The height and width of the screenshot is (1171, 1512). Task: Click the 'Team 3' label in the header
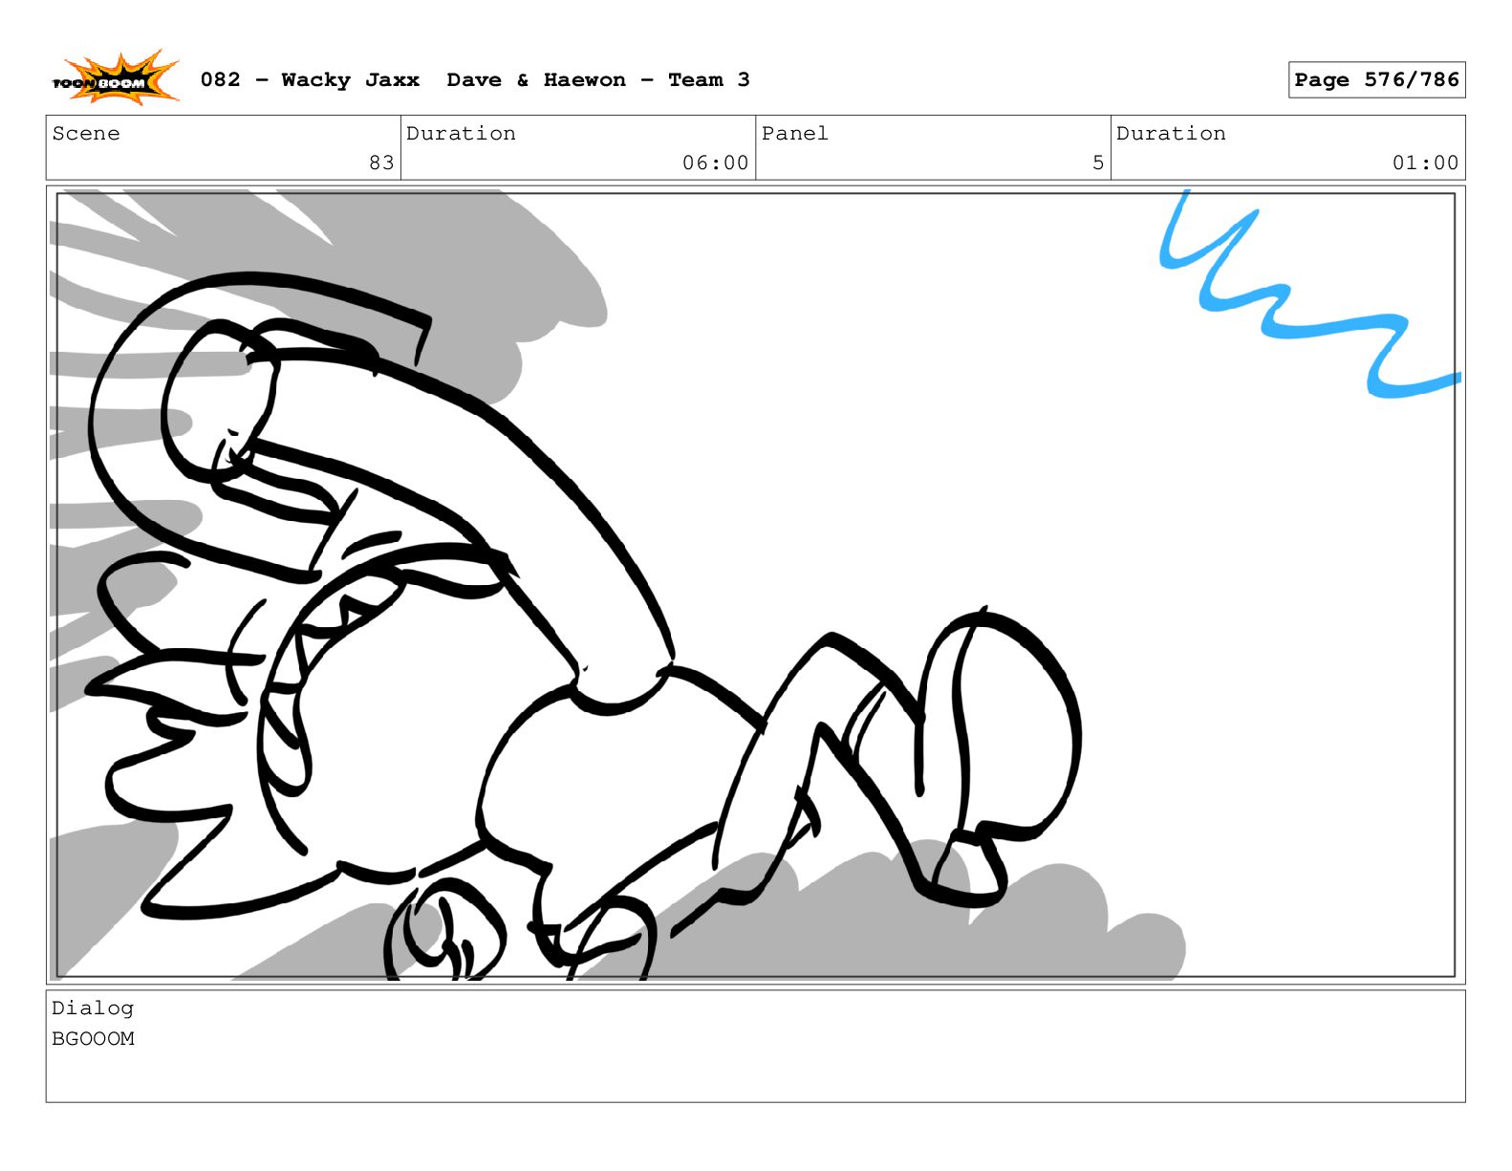coord(708,80)
